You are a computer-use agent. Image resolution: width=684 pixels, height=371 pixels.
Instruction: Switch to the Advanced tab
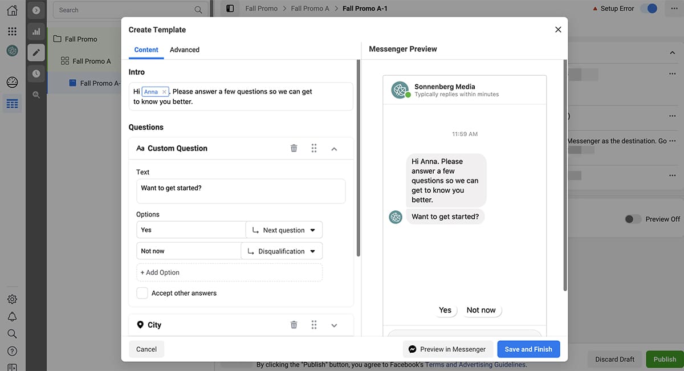185,50
